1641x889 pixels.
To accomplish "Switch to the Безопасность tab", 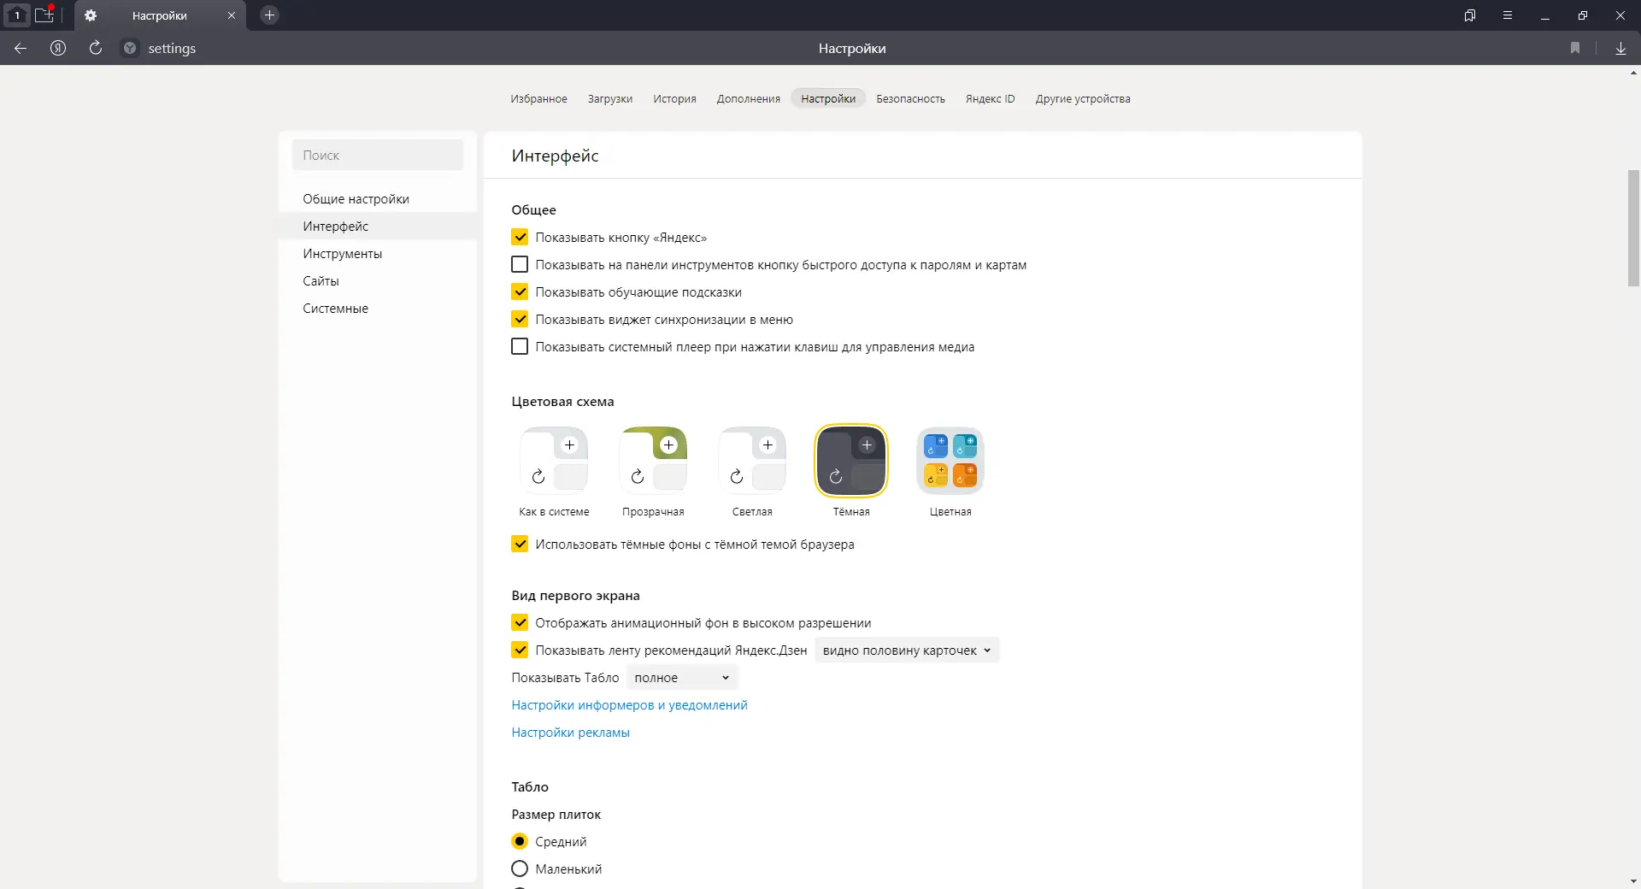I will pyautogui.click(x=910, y=99).
